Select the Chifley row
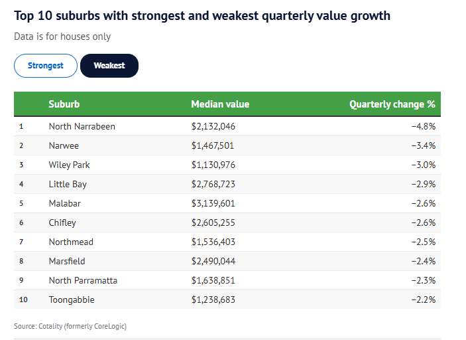Screen dimensions: 466x340 [x=227, y=222]
